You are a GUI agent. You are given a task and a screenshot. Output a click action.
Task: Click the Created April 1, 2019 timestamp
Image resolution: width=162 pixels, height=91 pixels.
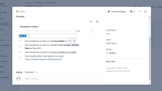(116, 68)
